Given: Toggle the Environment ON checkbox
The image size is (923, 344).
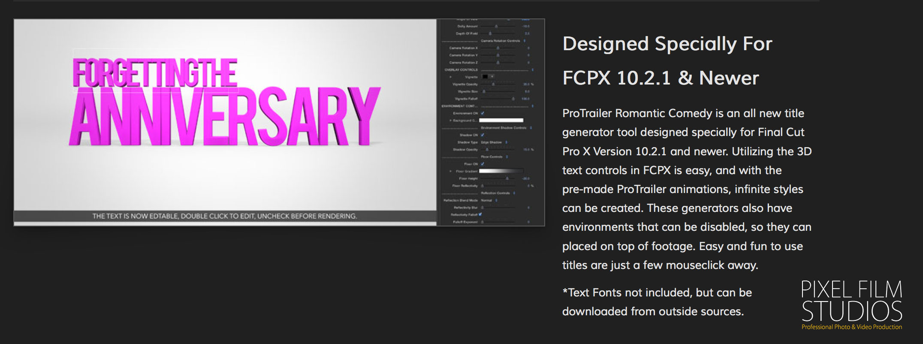Looking at the screenshot, I should pyautogui.click(x=483, y=113).
